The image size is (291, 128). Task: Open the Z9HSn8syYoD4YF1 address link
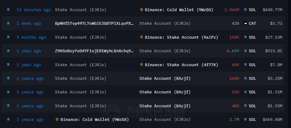point(94,51)
